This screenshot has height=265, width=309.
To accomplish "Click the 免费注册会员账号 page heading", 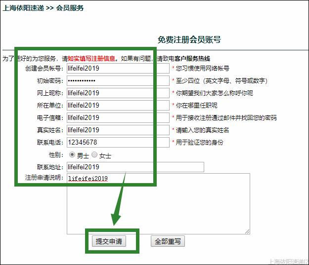I will point(189,40).
